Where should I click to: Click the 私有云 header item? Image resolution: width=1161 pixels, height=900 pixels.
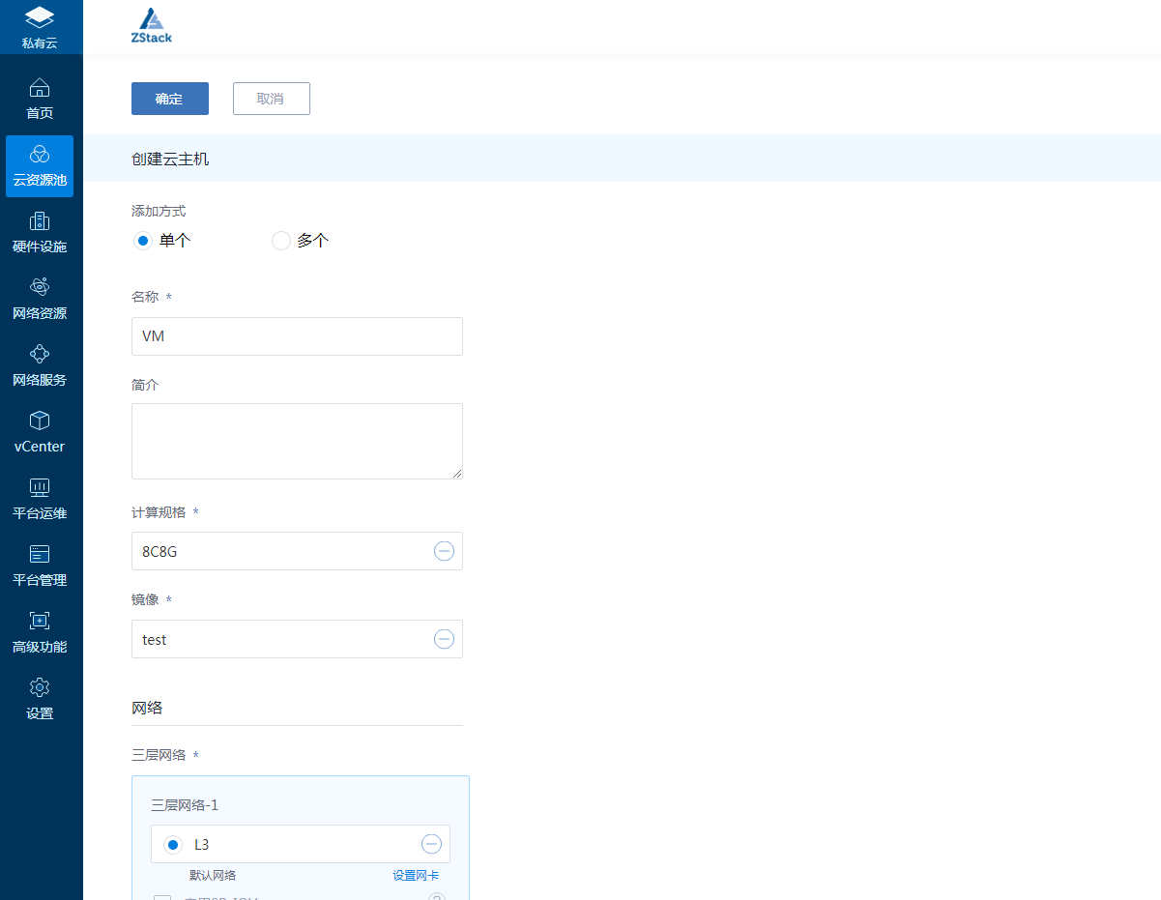(39, 26)
